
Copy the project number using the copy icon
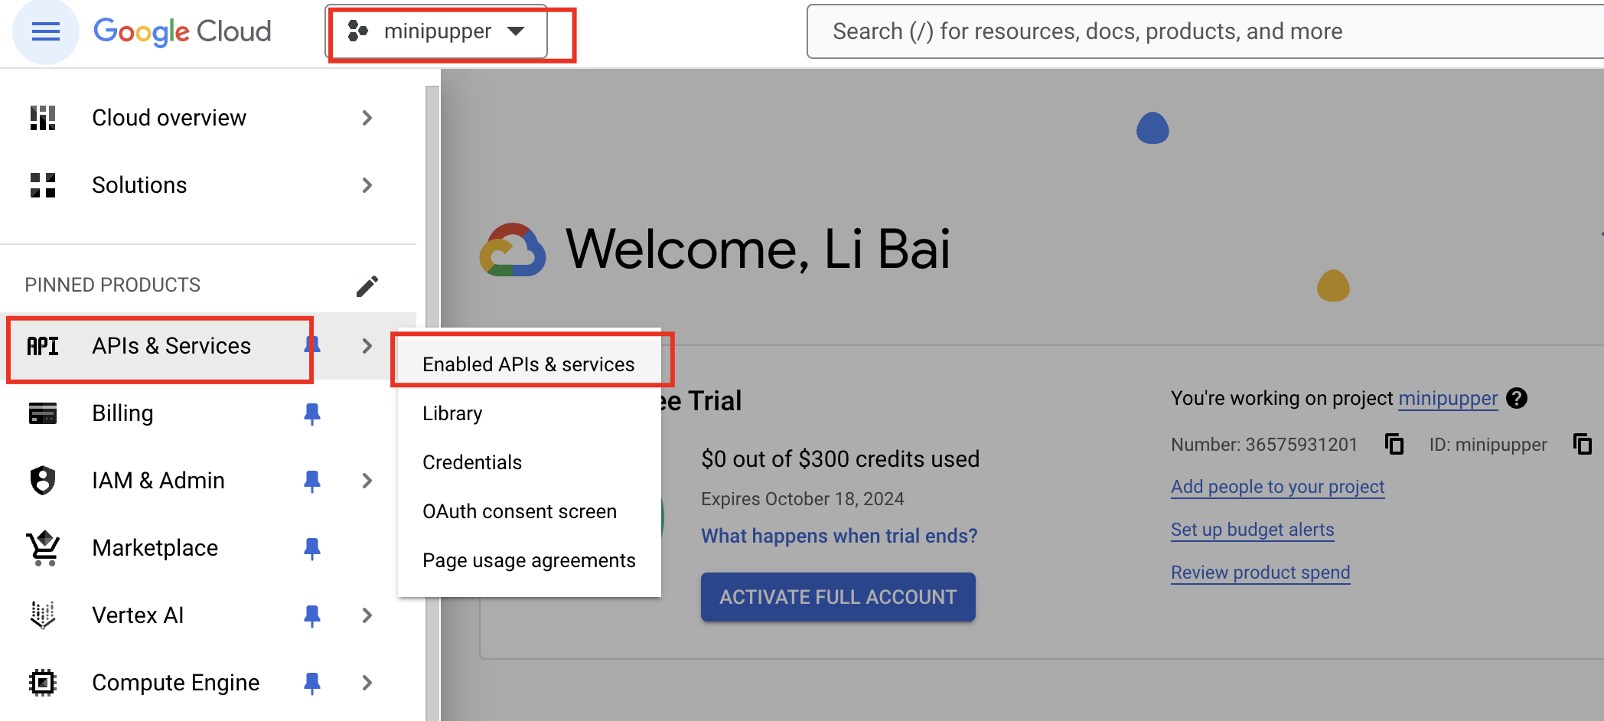[1394, 444]
